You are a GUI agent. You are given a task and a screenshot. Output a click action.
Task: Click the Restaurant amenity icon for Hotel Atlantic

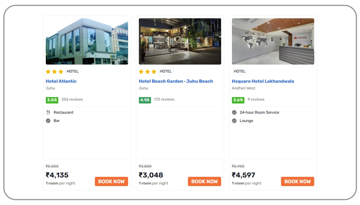click(x=48, y=112)
